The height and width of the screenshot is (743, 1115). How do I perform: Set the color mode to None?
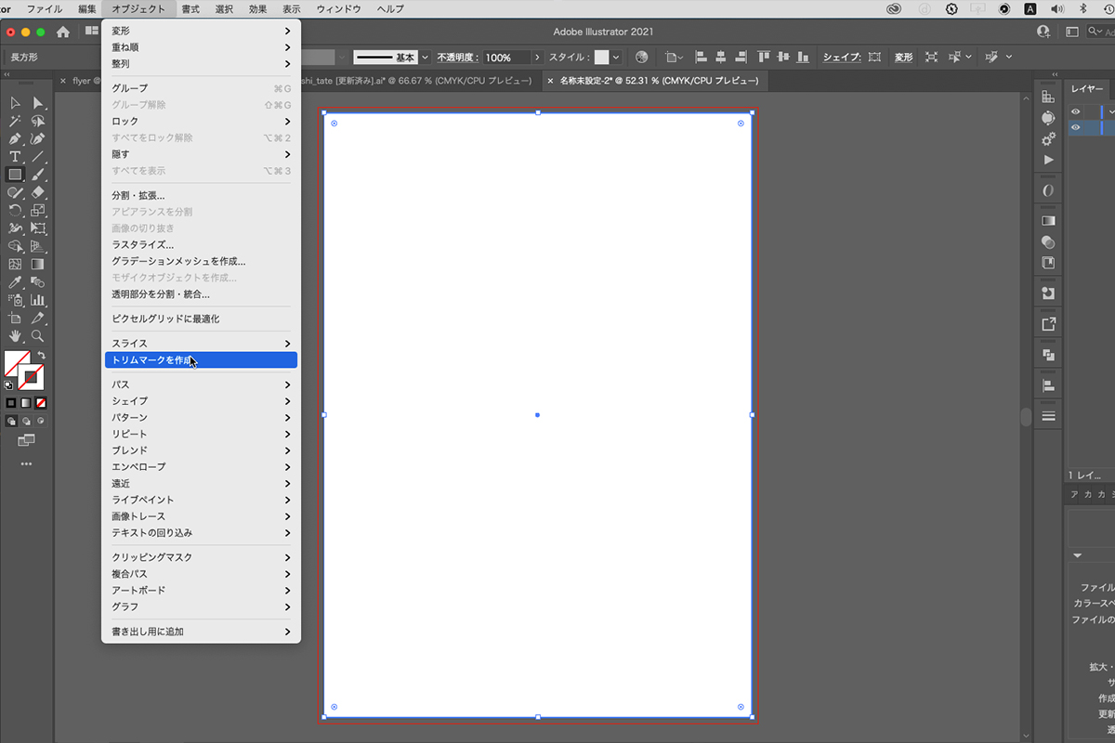[41, 403]
